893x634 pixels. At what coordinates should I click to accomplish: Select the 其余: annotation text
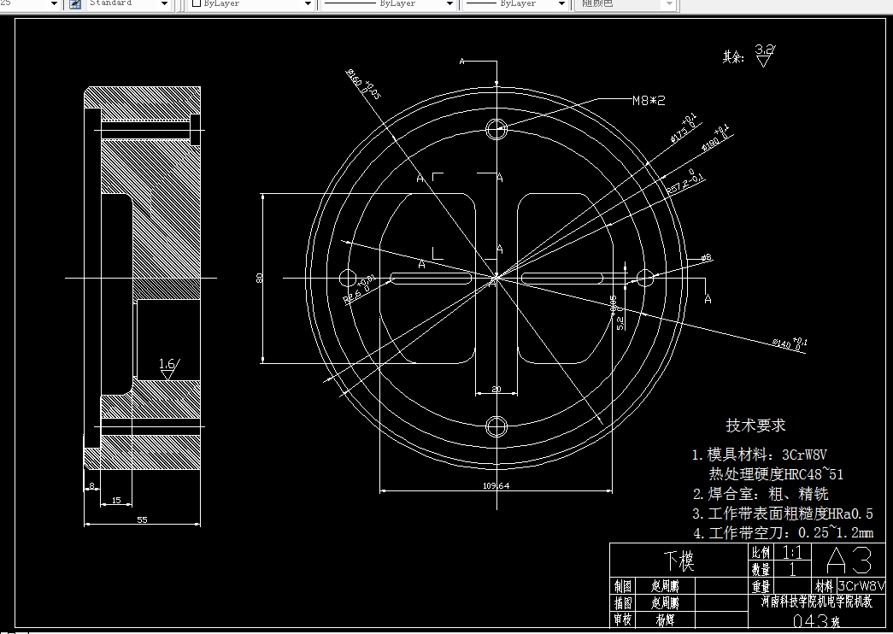733,57
